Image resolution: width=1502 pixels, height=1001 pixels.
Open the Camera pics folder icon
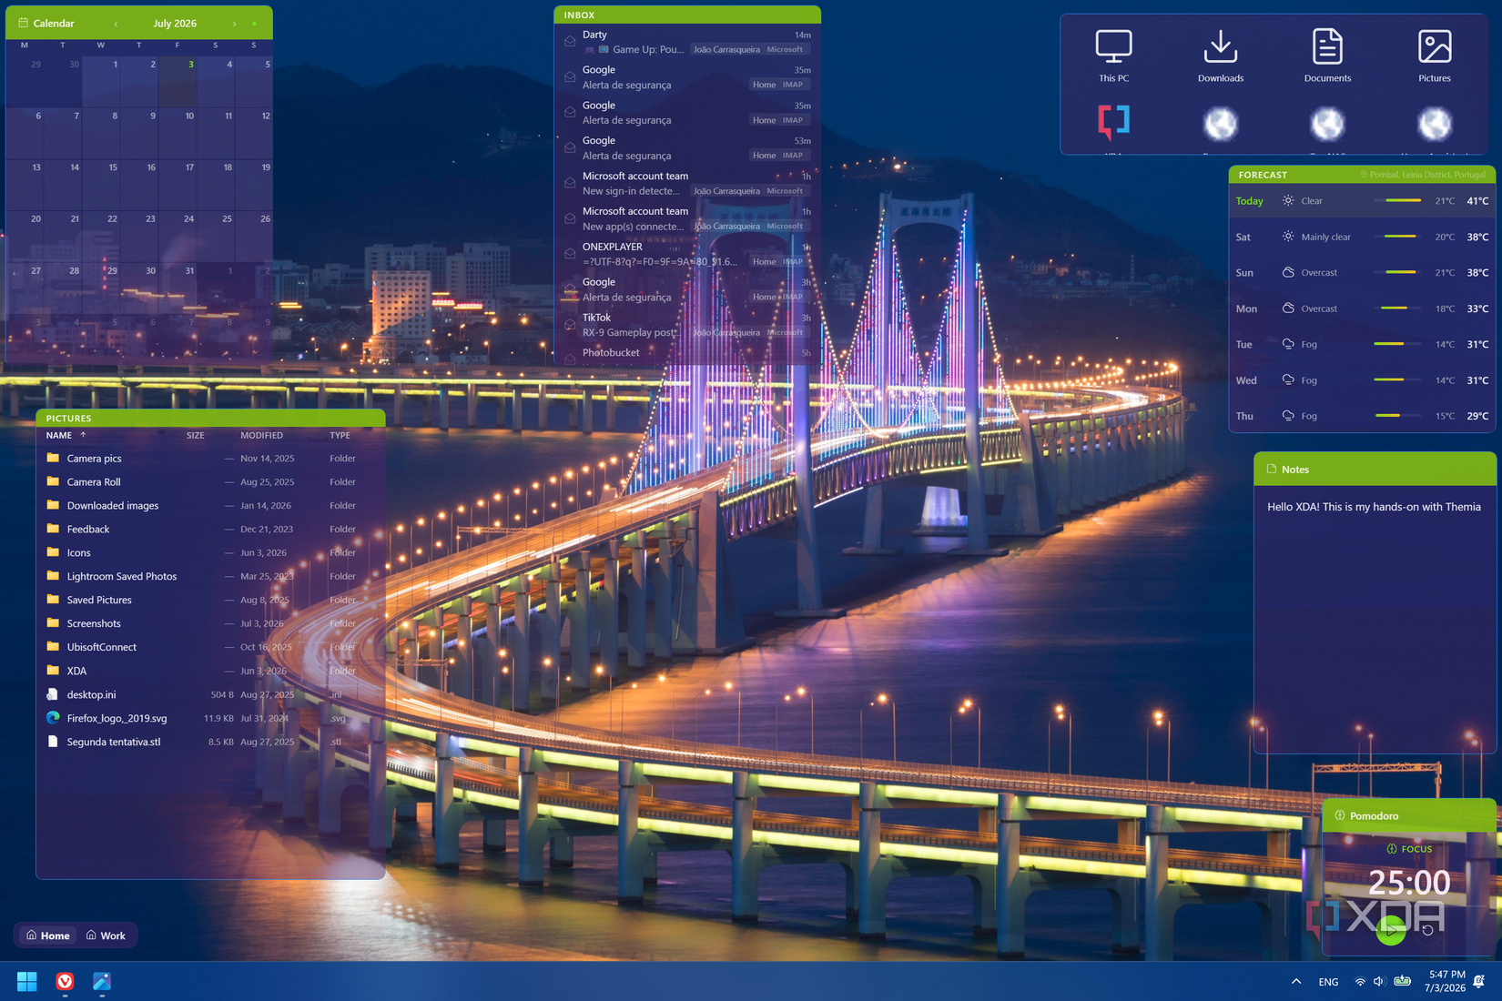[53, 458]
